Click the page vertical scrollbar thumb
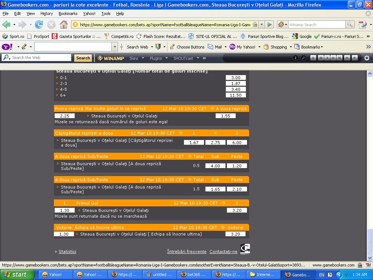This screenshot has width=373, height=280. [370, 241]
